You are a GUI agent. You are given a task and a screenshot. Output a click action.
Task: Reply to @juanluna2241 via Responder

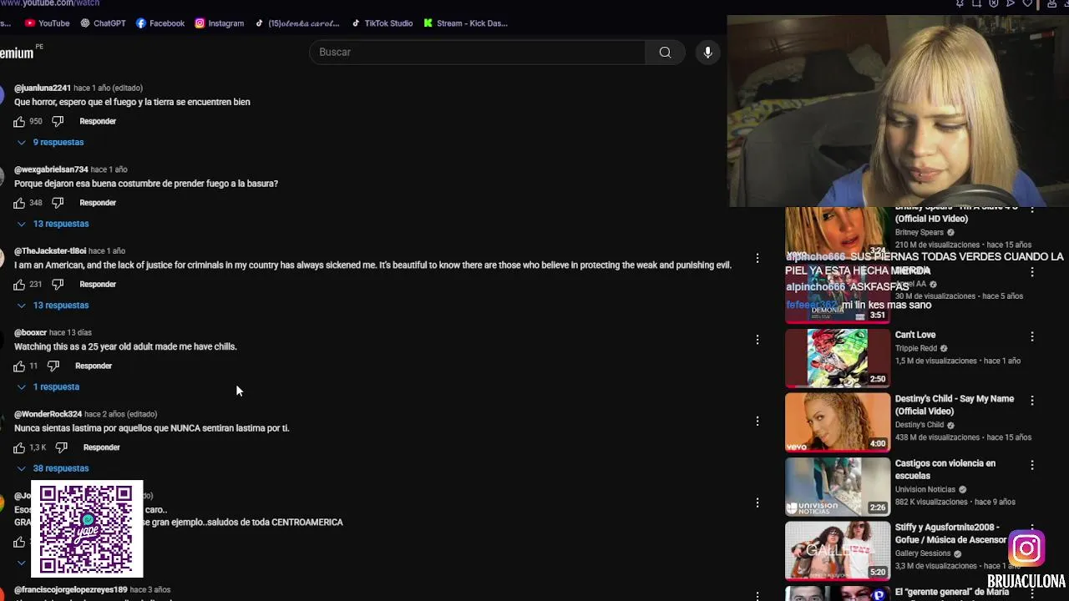tap(98, 122)
